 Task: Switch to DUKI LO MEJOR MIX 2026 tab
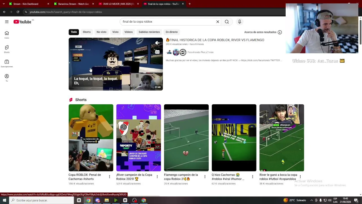click(x=117, y=4)
